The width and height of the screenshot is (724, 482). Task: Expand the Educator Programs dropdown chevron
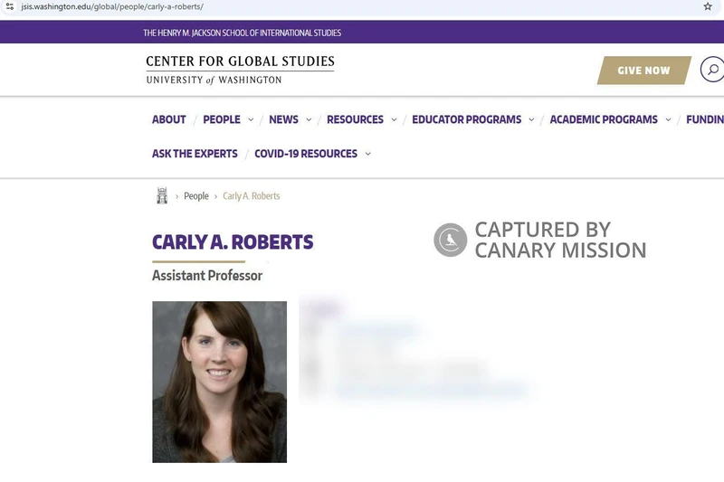(x=531, y=119)
